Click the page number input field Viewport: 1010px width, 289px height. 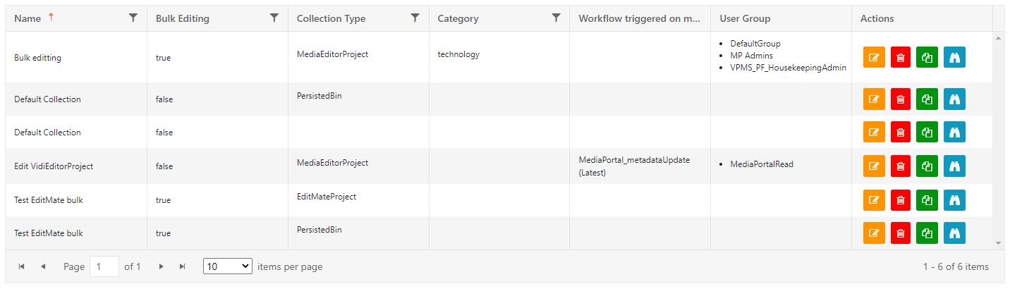[104, 266]
